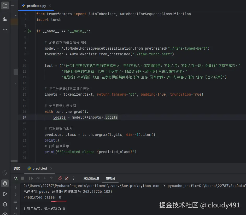
Task: Toggle Mute Breakpoints icon
Action: coord(66,178)
